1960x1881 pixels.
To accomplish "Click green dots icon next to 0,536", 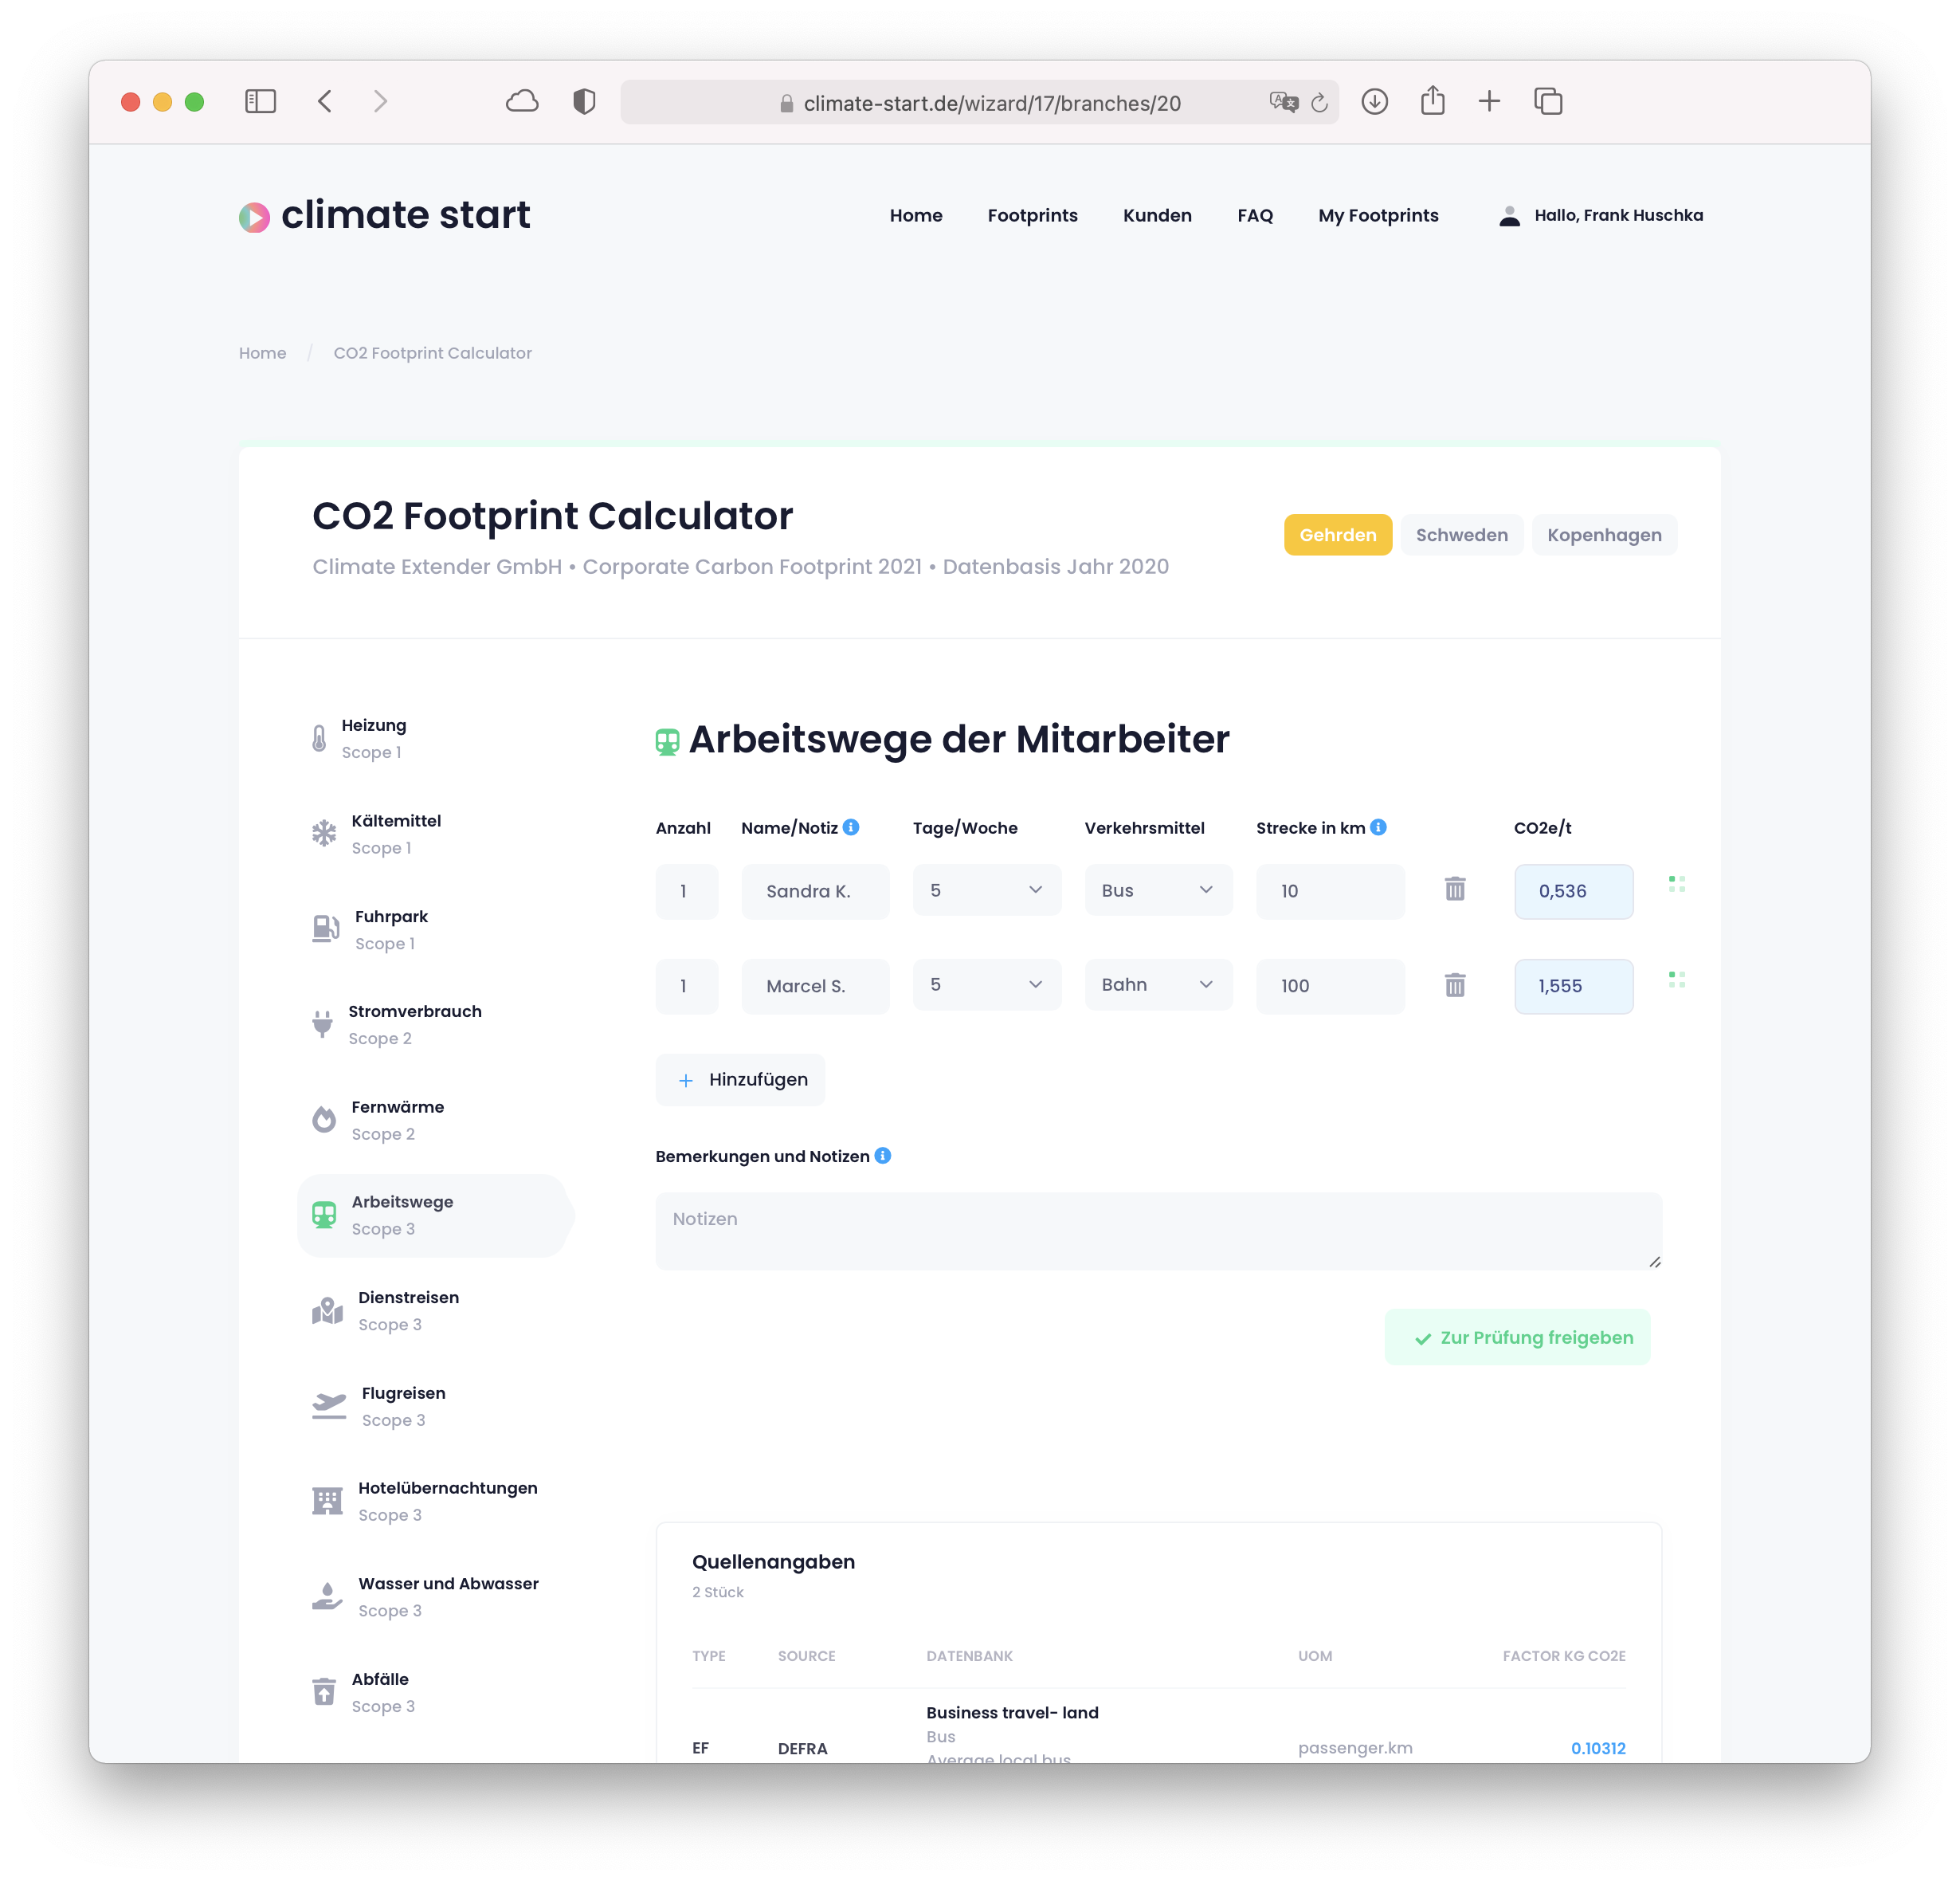I will pos(1677,883).
